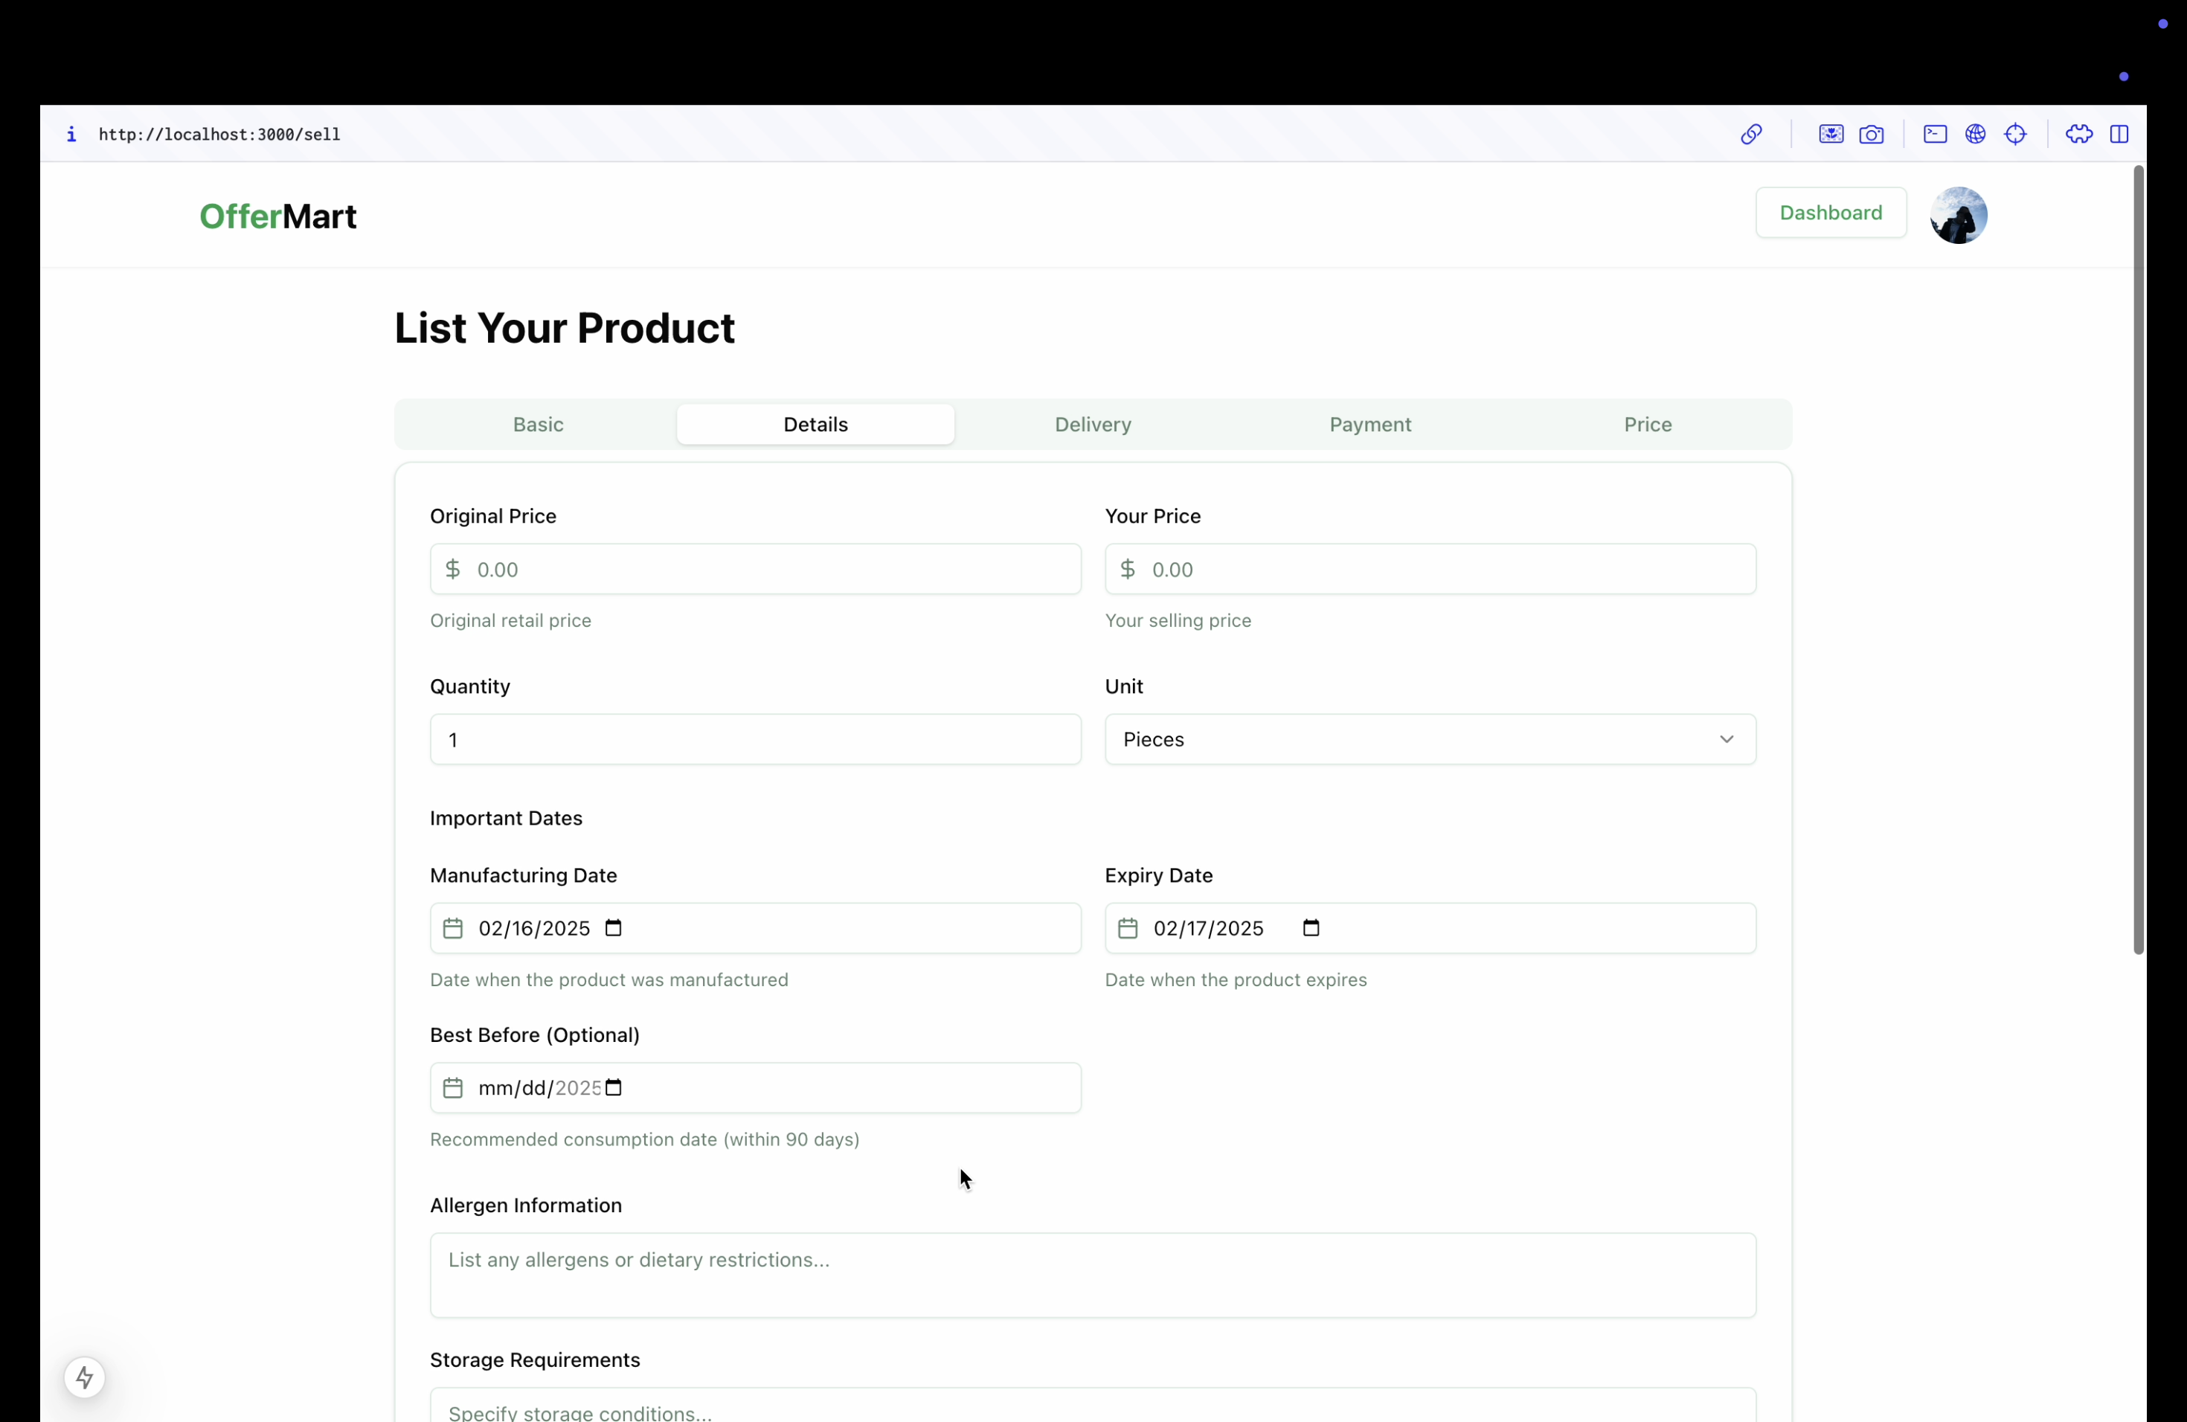2187x1422 pixels.
Task: Open Manufacturing Date calendar picker
Action: 614,927
